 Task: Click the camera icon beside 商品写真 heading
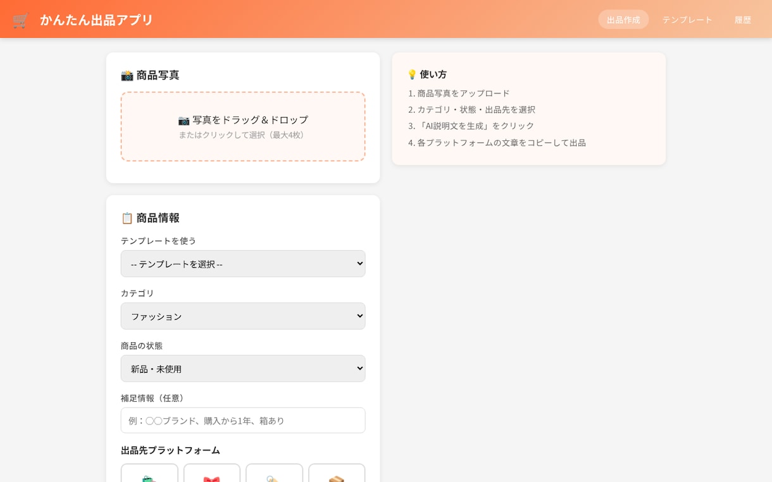point(127,75)
